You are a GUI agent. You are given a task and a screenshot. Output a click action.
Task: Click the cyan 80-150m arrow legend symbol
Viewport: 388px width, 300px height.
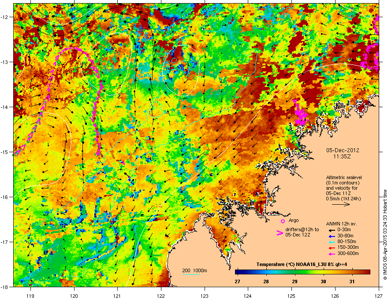pyautogui.click(x=332, y=242)
